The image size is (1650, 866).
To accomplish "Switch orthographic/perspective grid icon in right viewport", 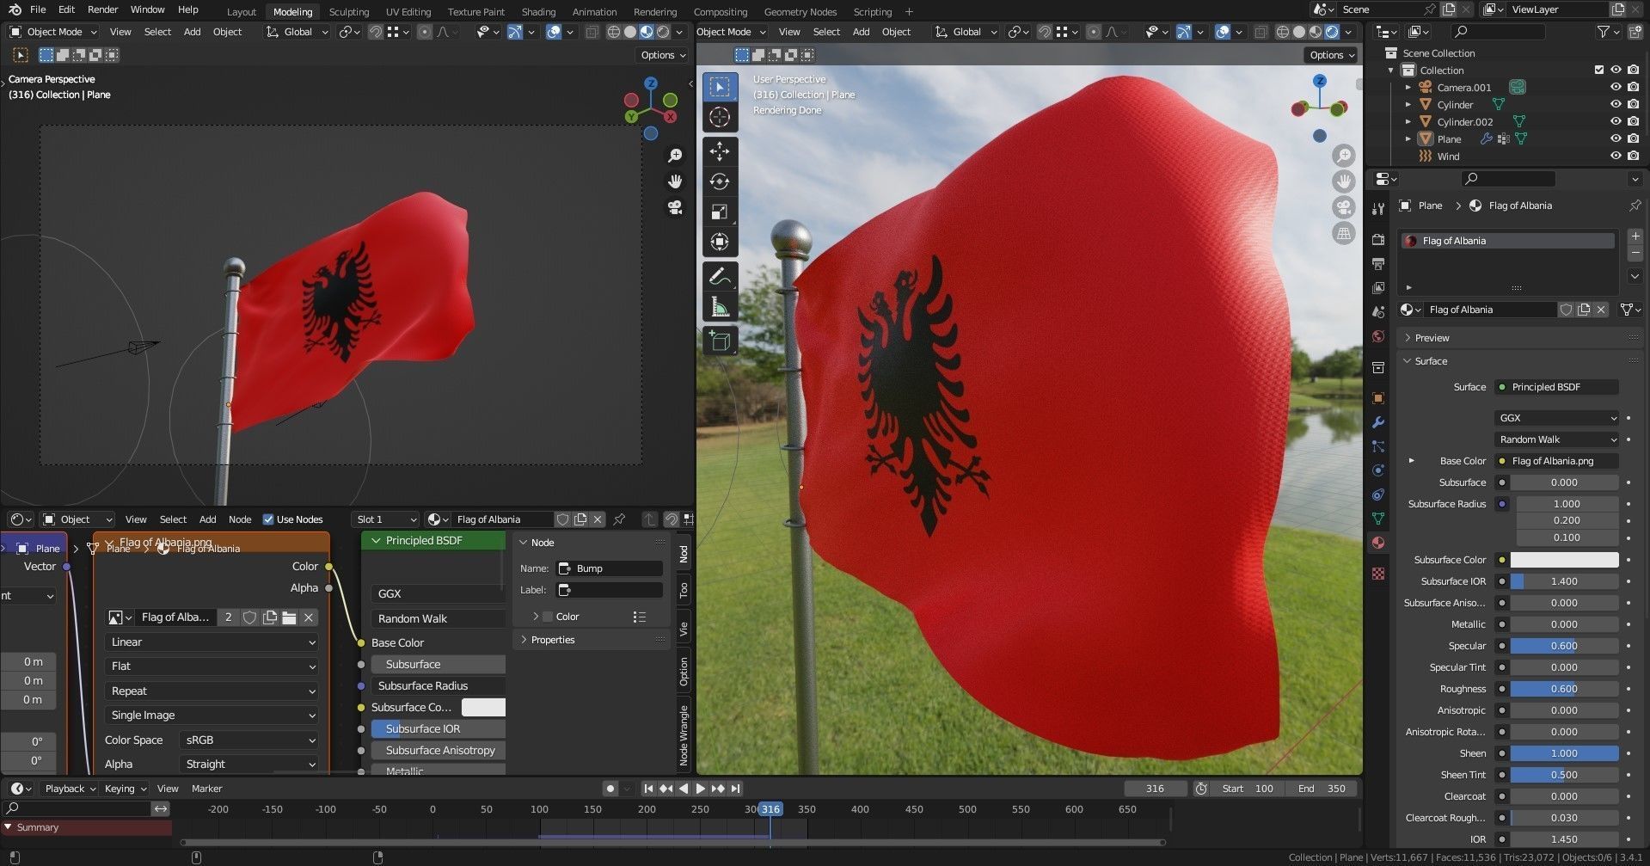I will [1343, 233].
